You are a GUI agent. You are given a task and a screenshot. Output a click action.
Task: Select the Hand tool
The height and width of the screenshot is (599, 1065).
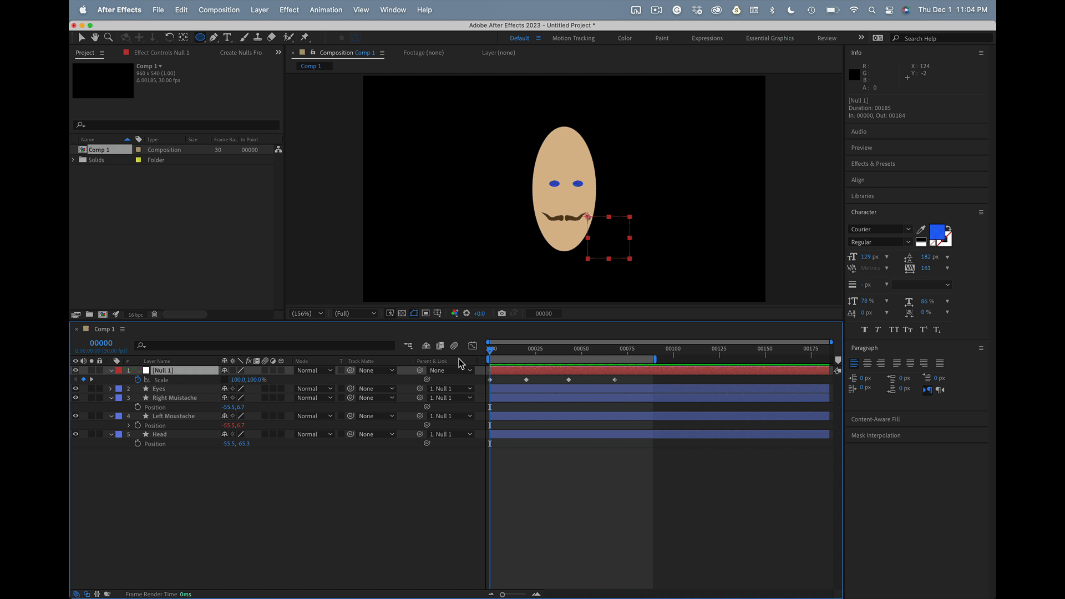click(95, 37)
